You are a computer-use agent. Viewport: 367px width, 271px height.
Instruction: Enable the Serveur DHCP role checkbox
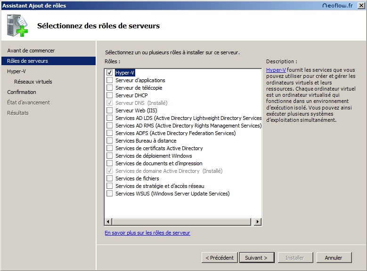coord(109,95)
